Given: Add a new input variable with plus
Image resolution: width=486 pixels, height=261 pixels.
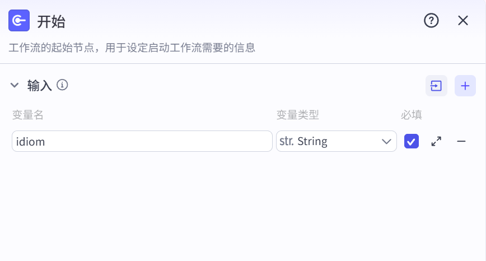Looking at the screenshot, I should pos(465,86).
